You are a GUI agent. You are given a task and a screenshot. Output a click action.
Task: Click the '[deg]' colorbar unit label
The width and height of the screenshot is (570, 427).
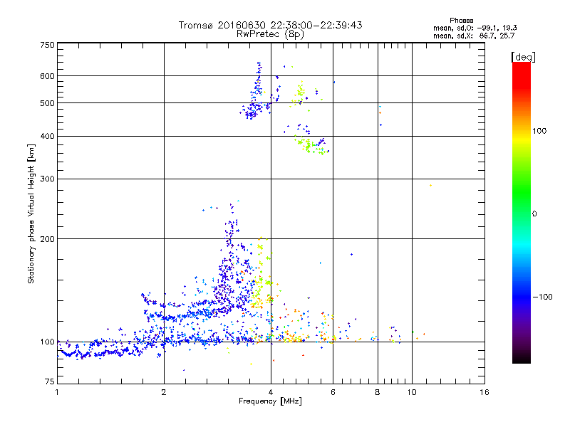pyautogui.click(x=523, y=57)
